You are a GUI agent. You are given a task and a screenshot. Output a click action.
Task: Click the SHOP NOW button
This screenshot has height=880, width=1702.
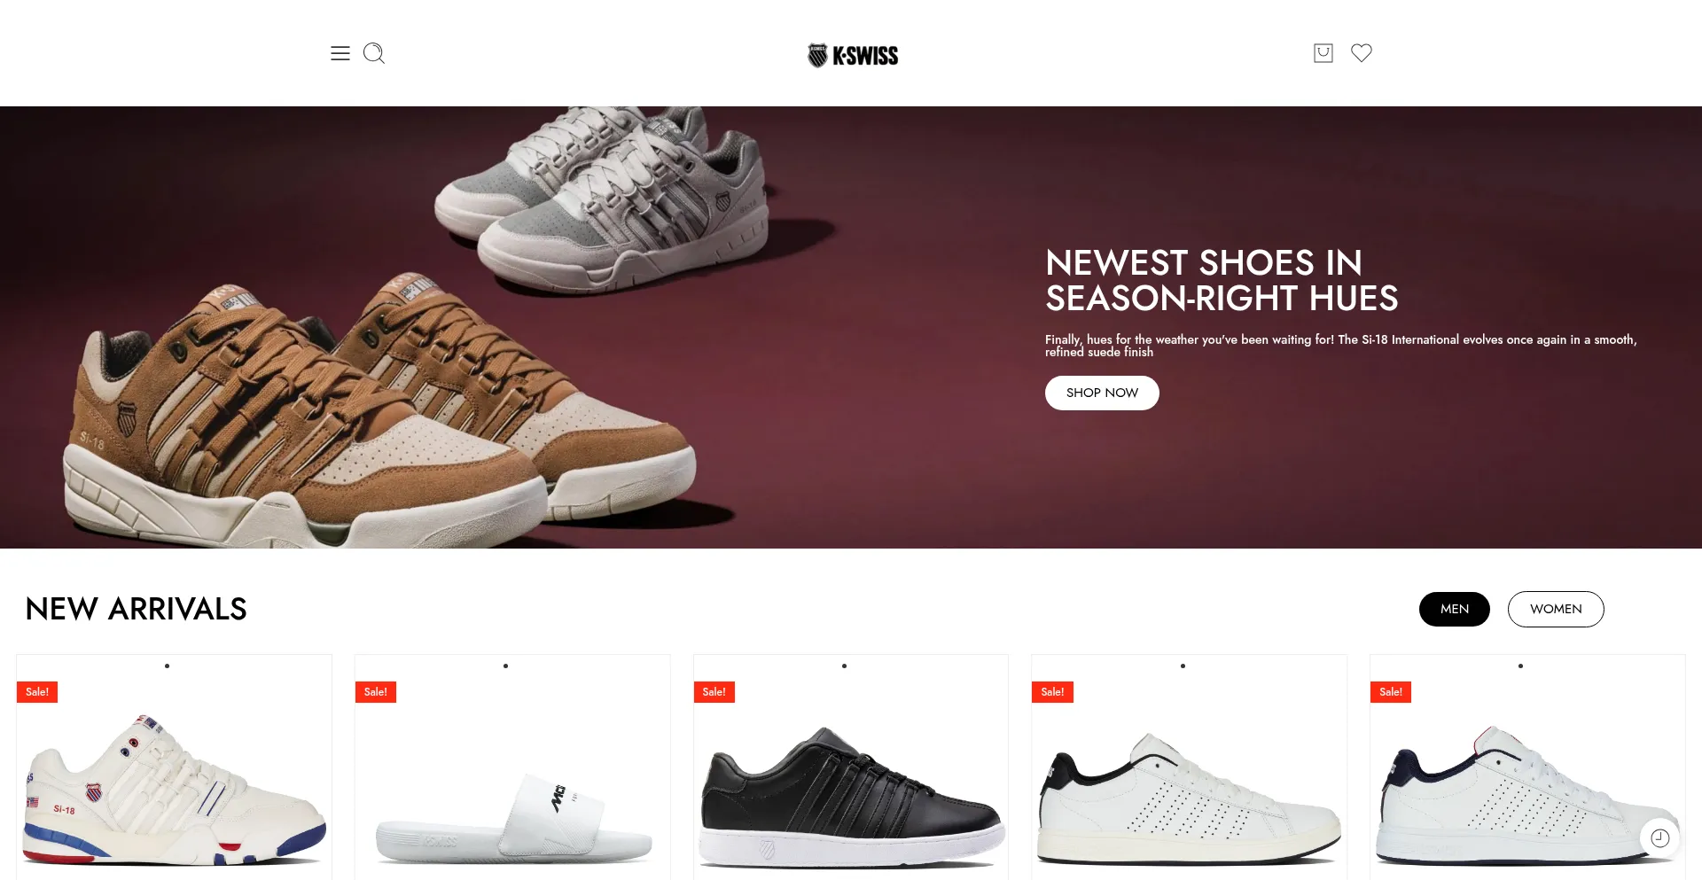pos(1102,393)
